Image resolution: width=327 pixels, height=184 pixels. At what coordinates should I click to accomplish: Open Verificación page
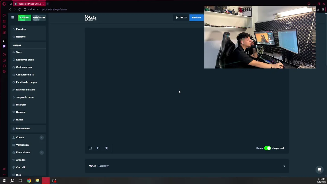28,145
